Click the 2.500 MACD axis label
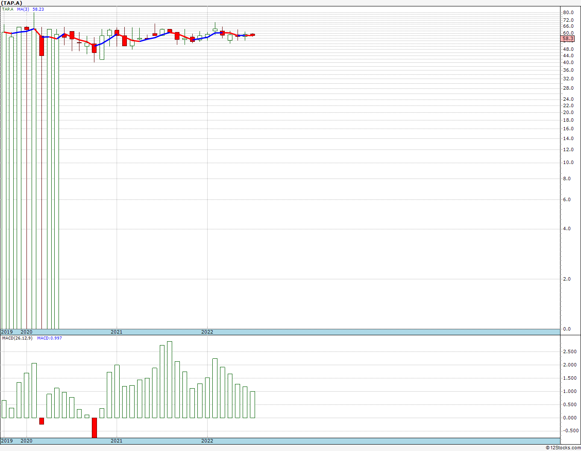 [569, 351]
